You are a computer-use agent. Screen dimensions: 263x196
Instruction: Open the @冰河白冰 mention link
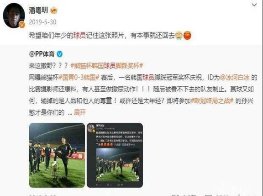tap(235, 78)
